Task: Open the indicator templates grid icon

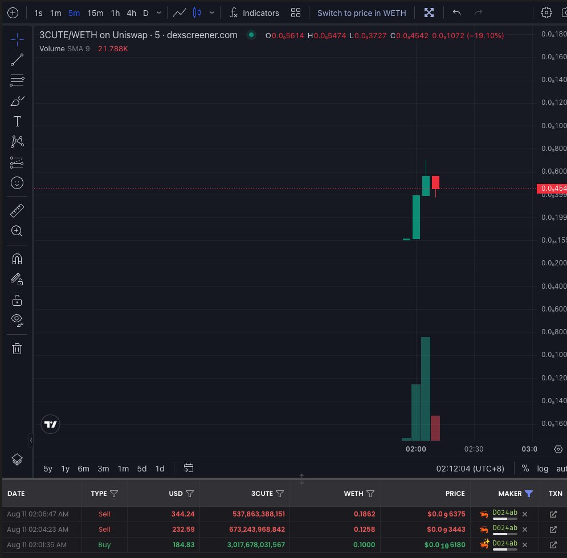Action: 296,13
